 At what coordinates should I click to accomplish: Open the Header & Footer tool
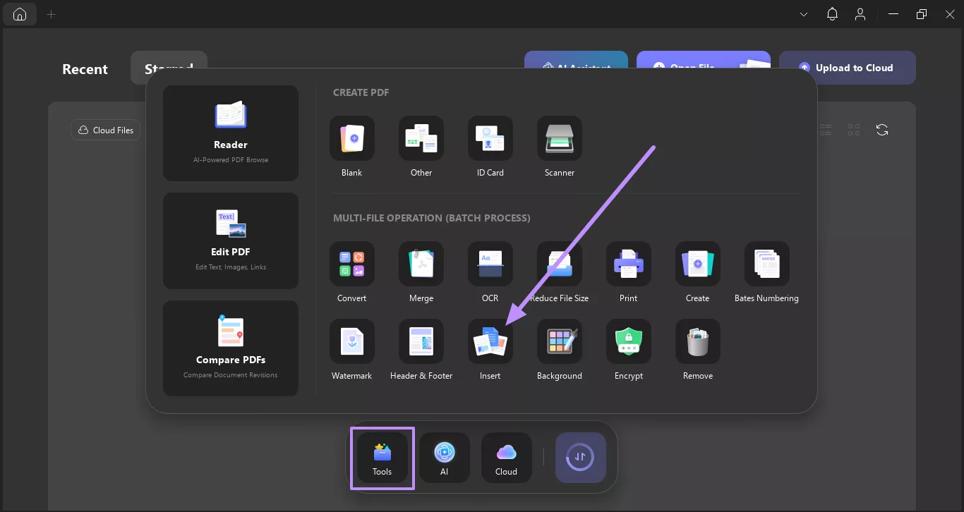point(421,341)
